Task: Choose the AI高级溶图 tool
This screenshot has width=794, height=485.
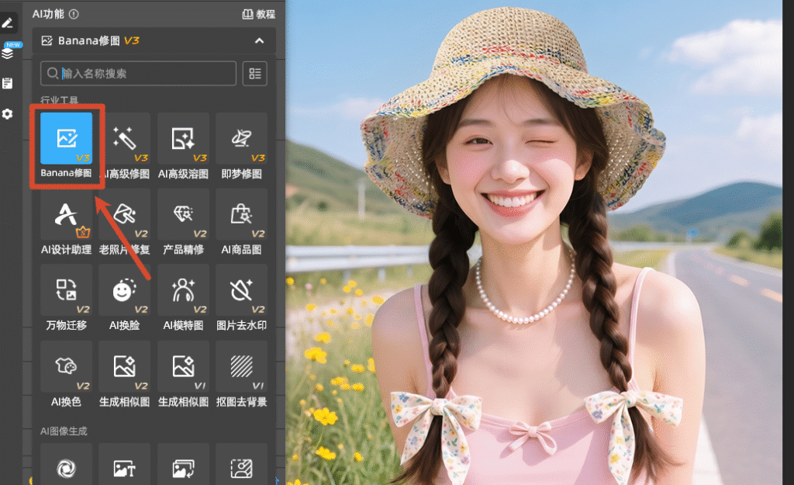Action: tap(183, 140)
